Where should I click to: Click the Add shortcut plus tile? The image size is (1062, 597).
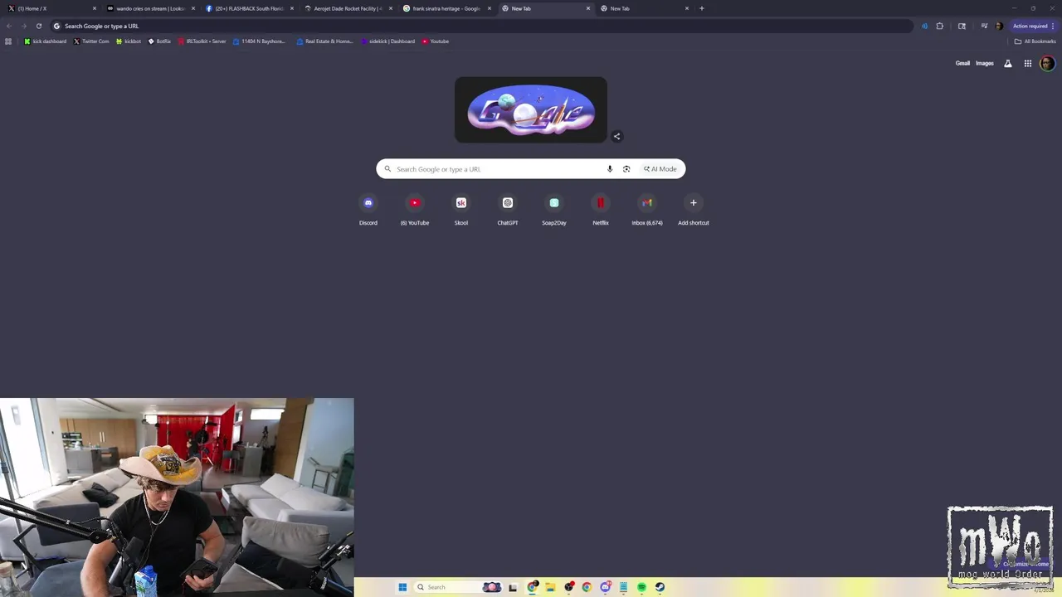694,209
